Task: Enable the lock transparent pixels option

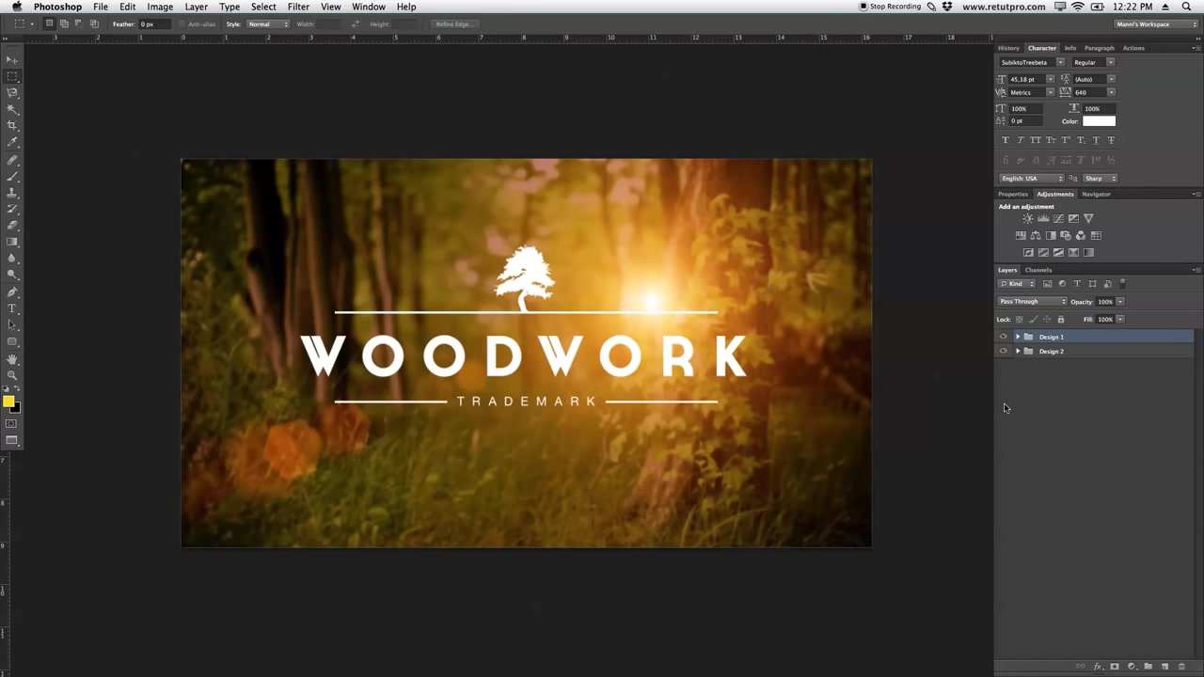Action: point(1020,320)
